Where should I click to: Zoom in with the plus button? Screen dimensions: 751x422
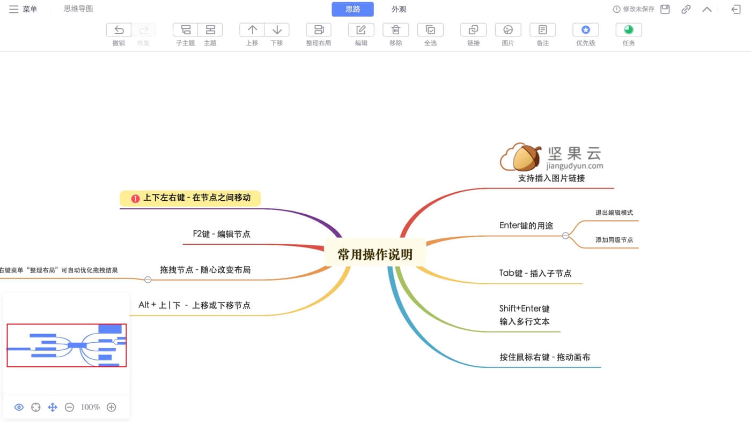click(111, 407)
